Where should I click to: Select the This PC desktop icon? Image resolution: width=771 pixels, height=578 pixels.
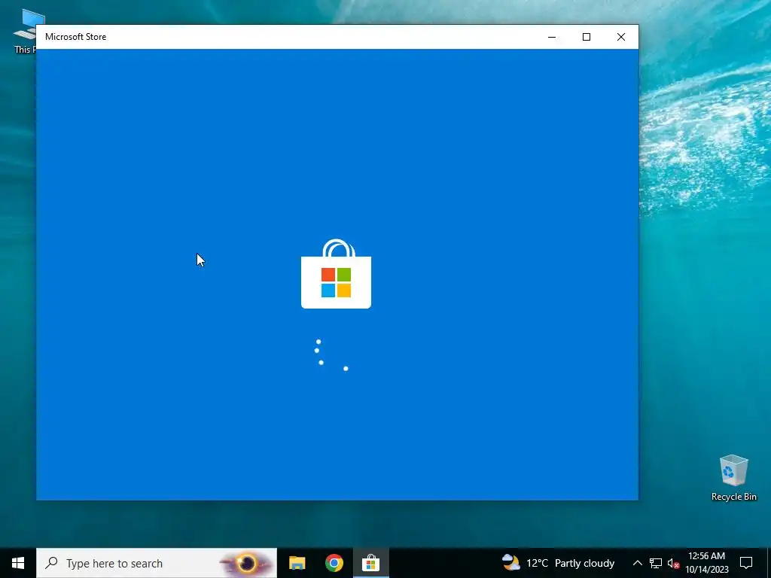tap(25, 31)
